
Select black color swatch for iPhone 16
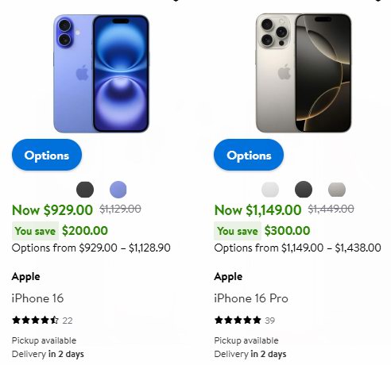click(85, 190)
